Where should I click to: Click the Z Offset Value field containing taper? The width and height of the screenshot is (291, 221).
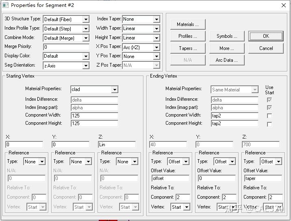coord(263,178)
